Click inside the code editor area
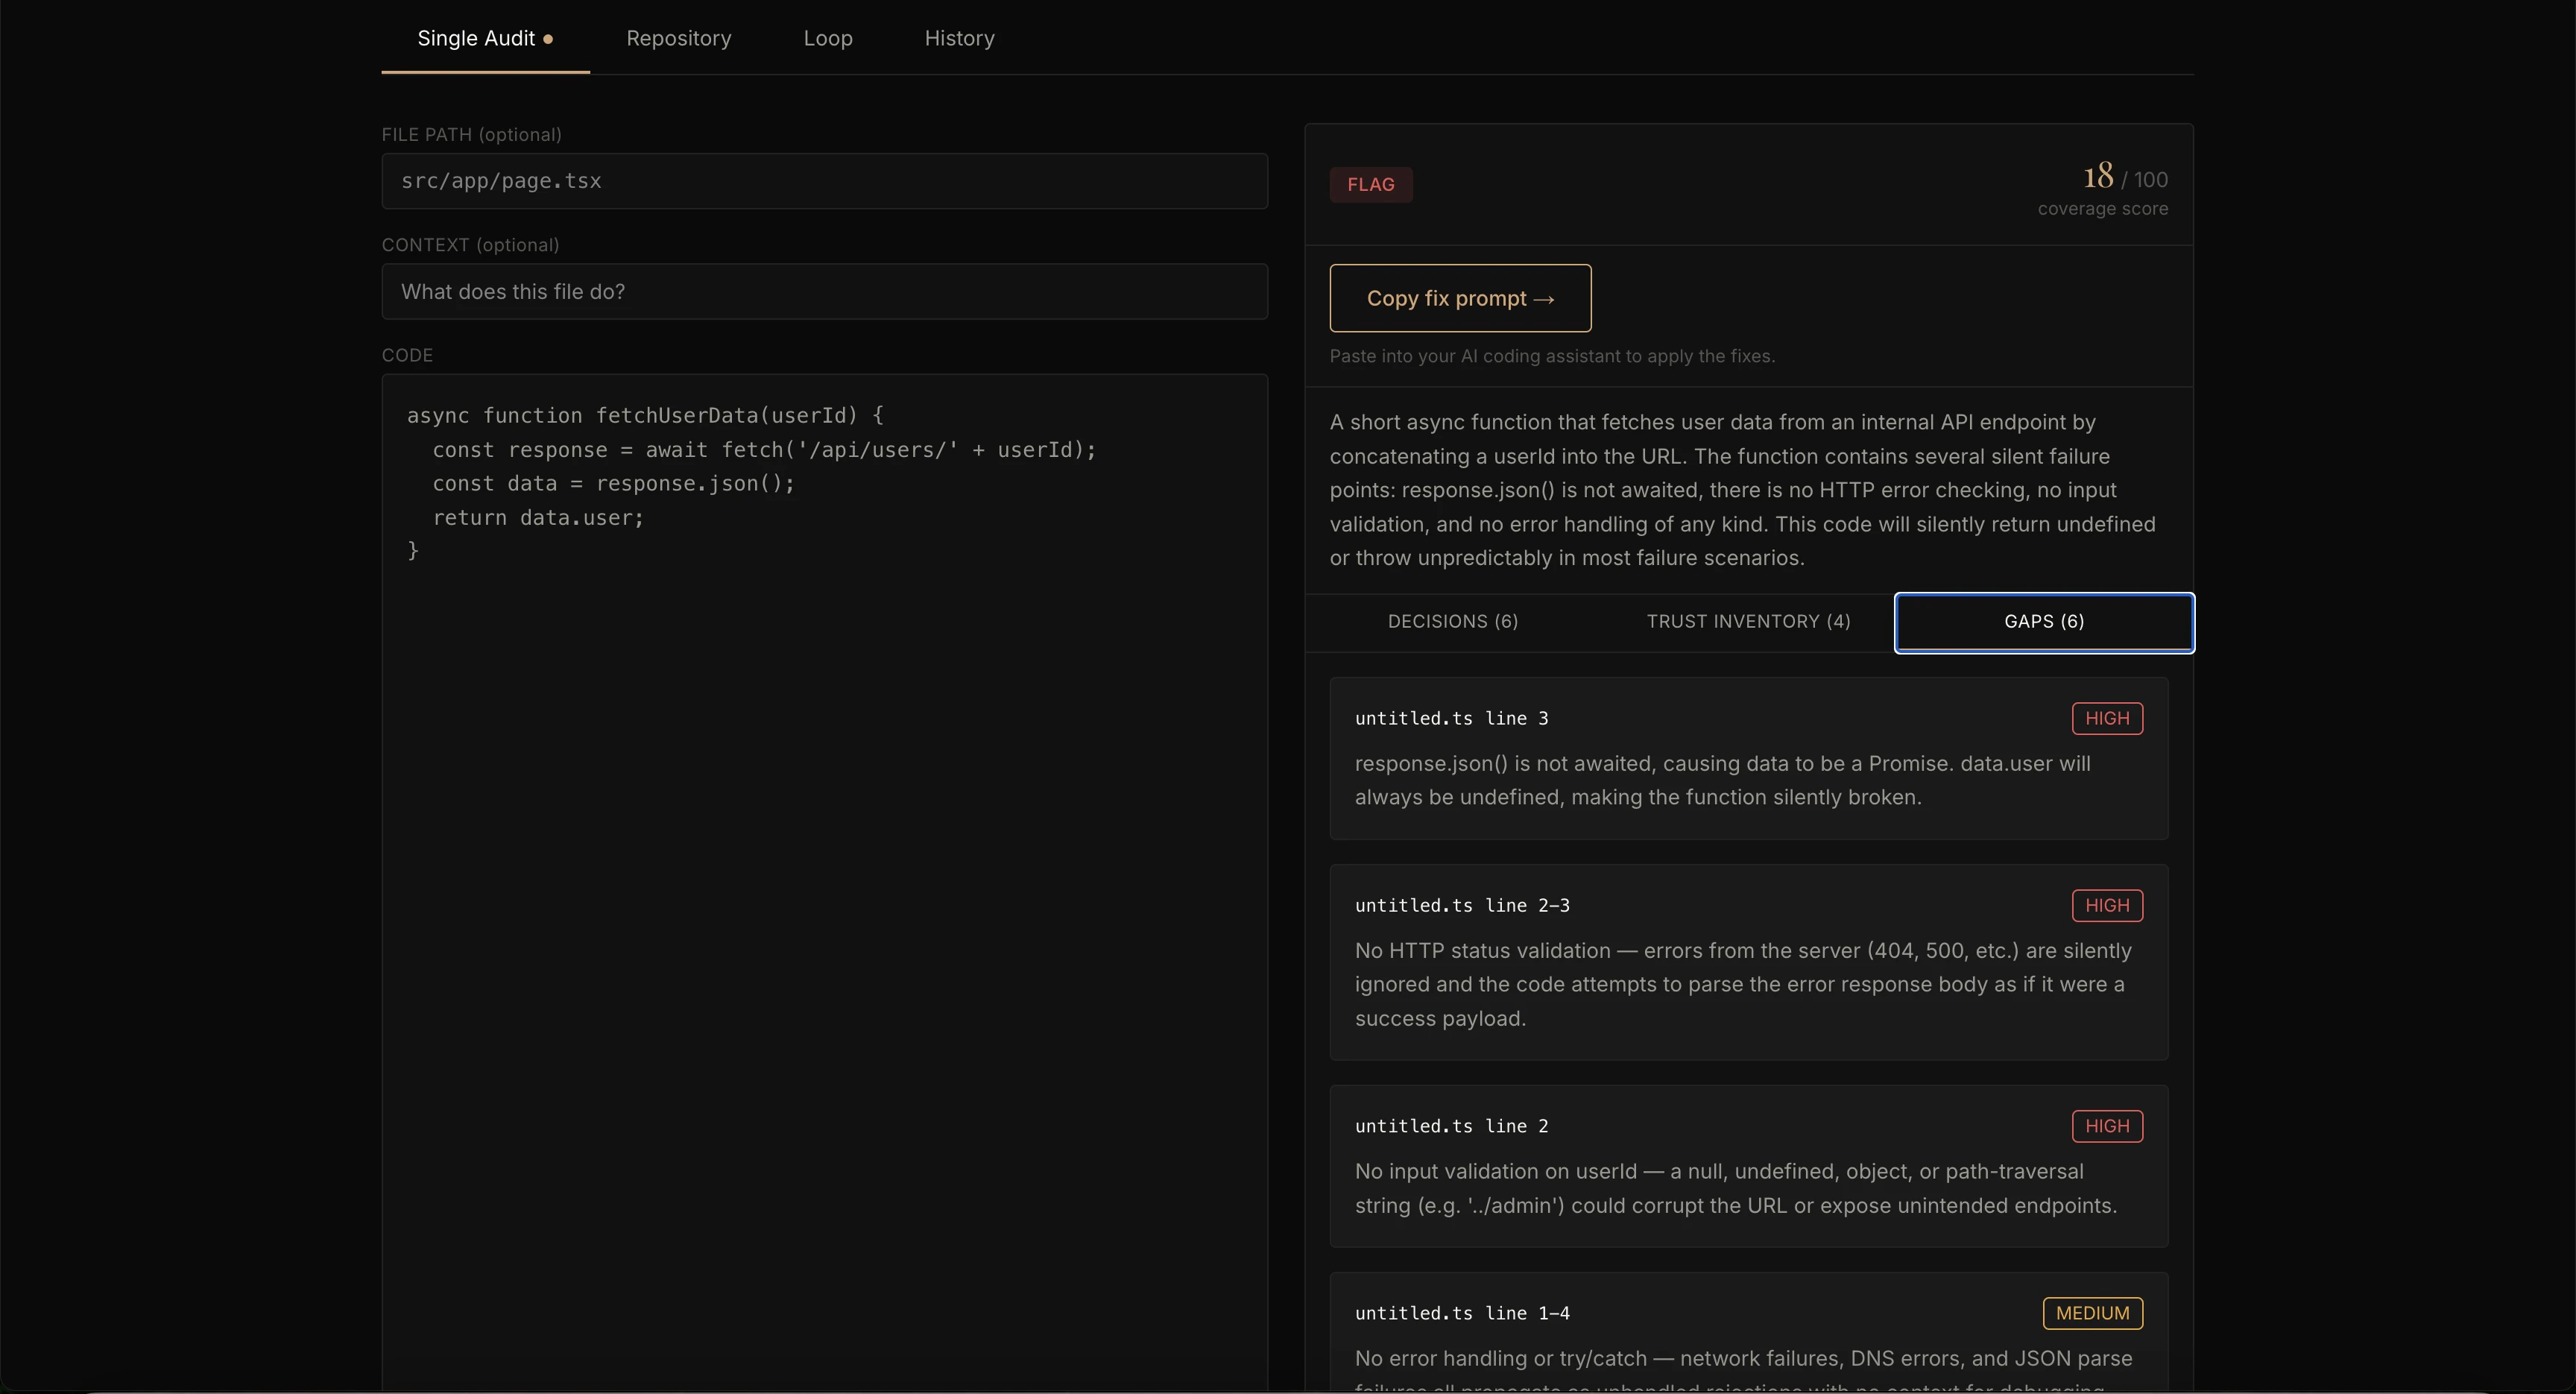Image resolution: width=2576 pixels, height=1394 pixels. [x=824, y=880]
